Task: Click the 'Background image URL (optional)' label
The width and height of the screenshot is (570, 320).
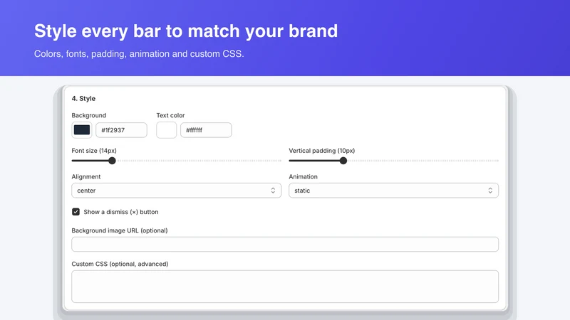Action: click(x=120, y=230)
